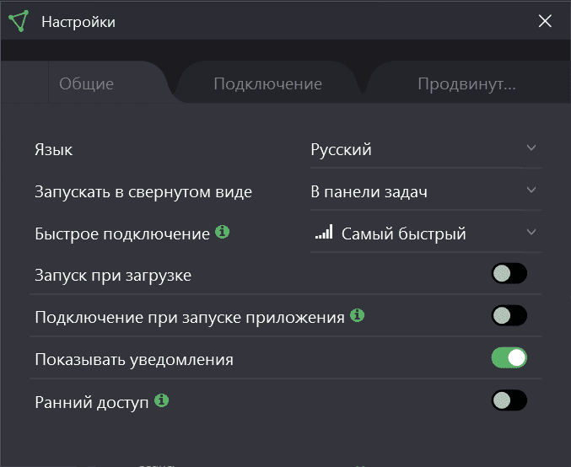571x467 pixels.
Task: Open the 'Продвинут...' tab
Action: 466,84
